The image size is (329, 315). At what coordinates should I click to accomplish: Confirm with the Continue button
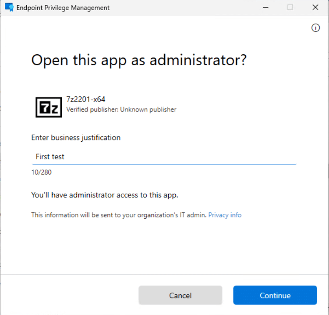coord(275,295)
